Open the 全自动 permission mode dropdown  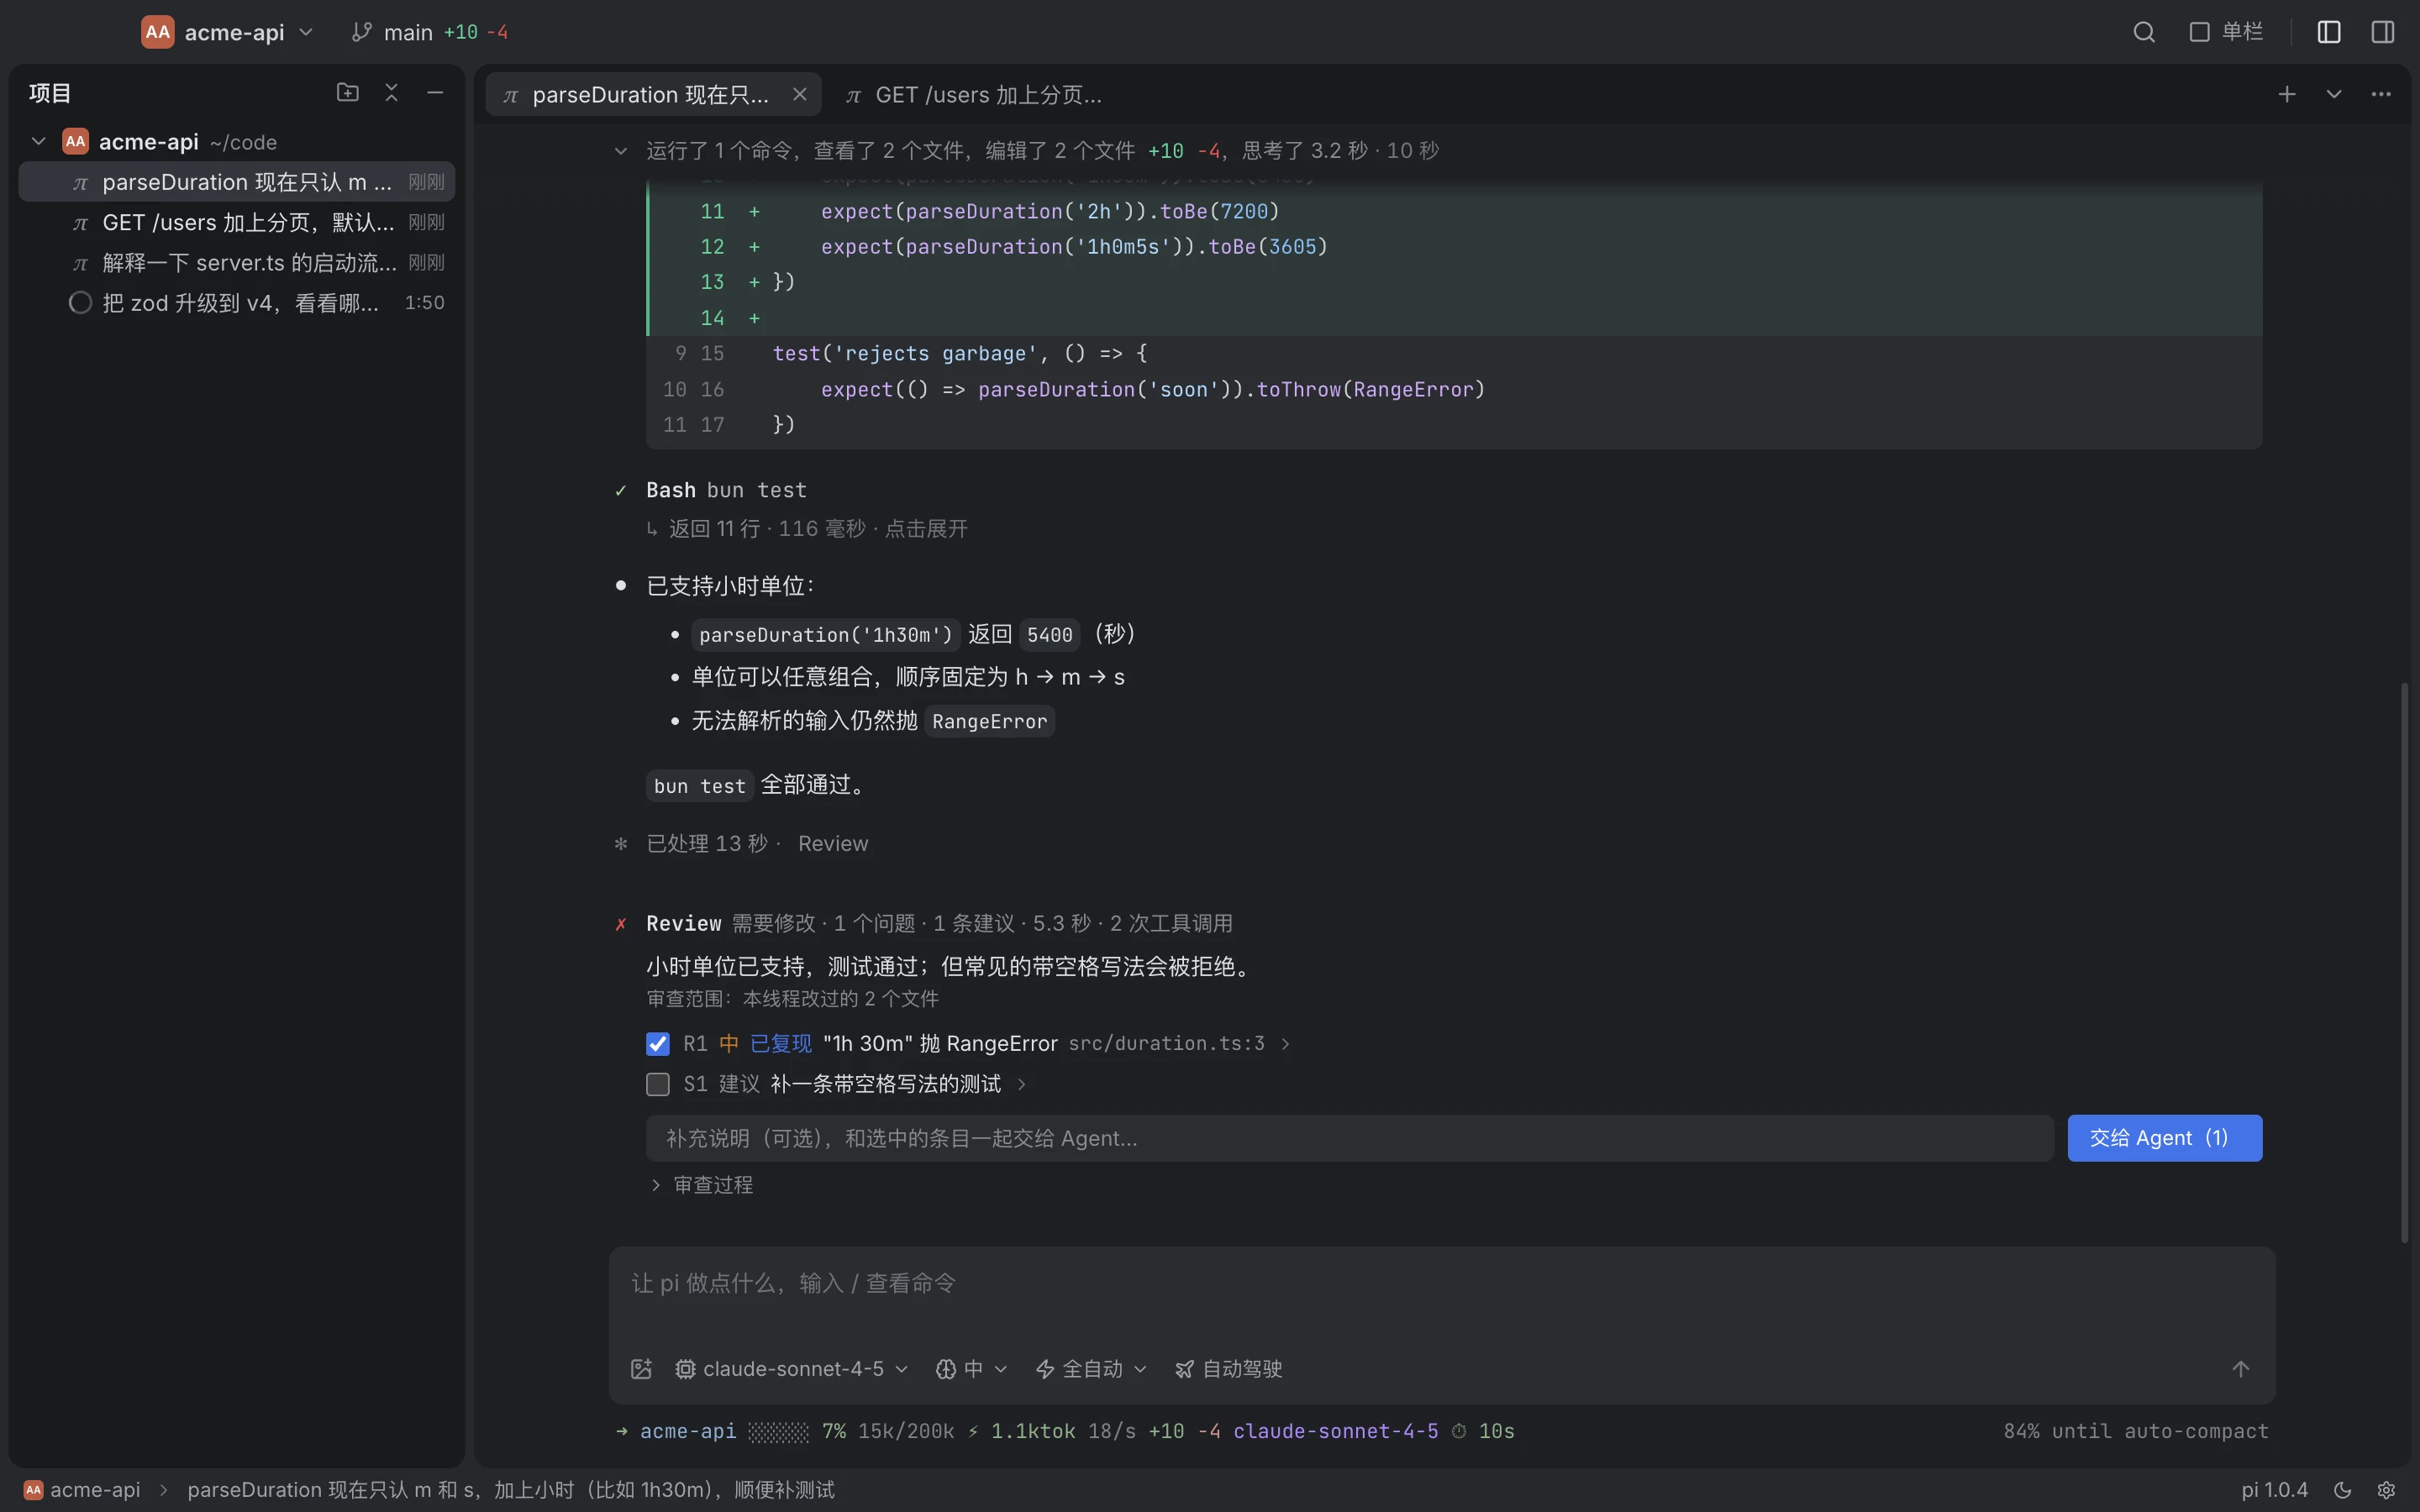pos(1090,1369)
